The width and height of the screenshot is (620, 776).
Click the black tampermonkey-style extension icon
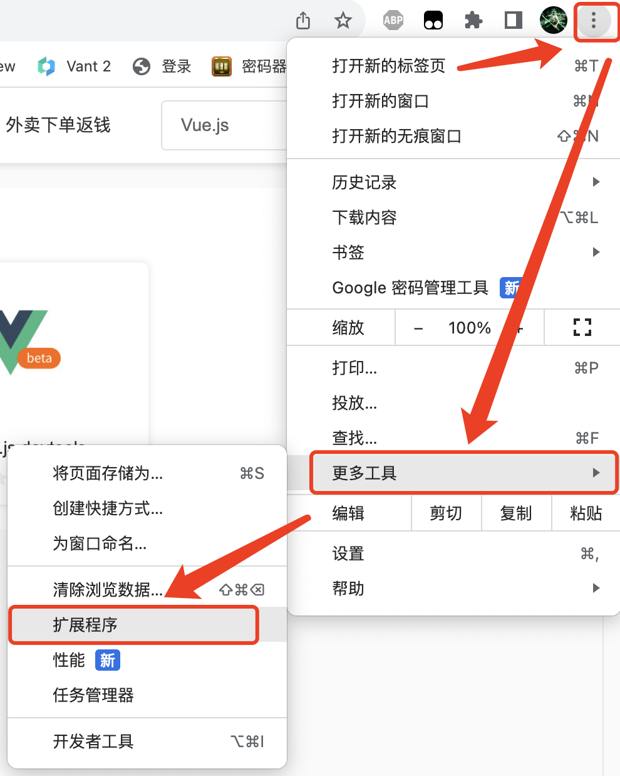point(433,21)
